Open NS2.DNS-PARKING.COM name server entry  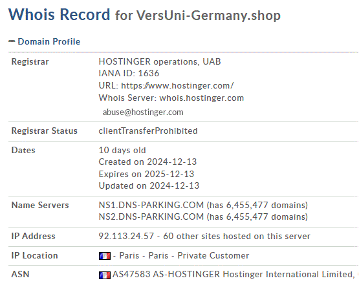pos(151,216)
